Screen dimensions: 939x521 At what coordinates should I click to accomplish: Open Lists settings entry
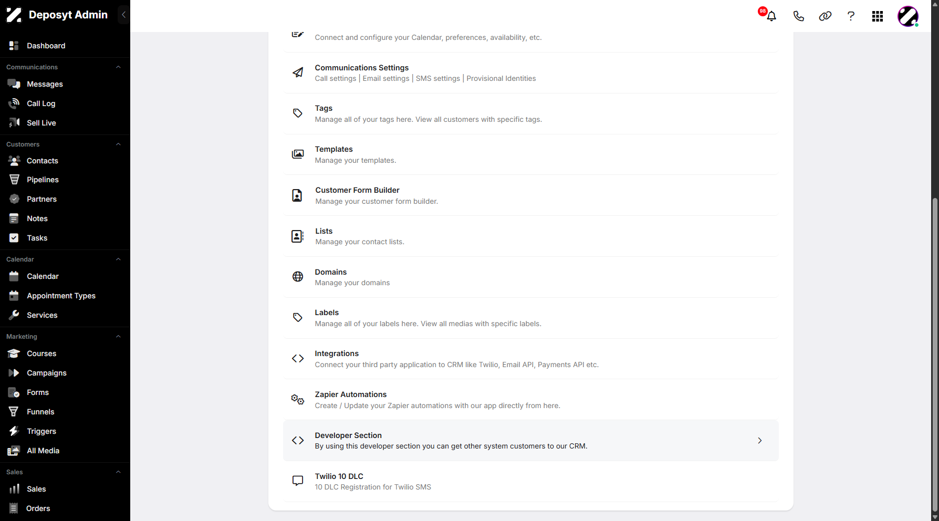click(x=531, y=236)
